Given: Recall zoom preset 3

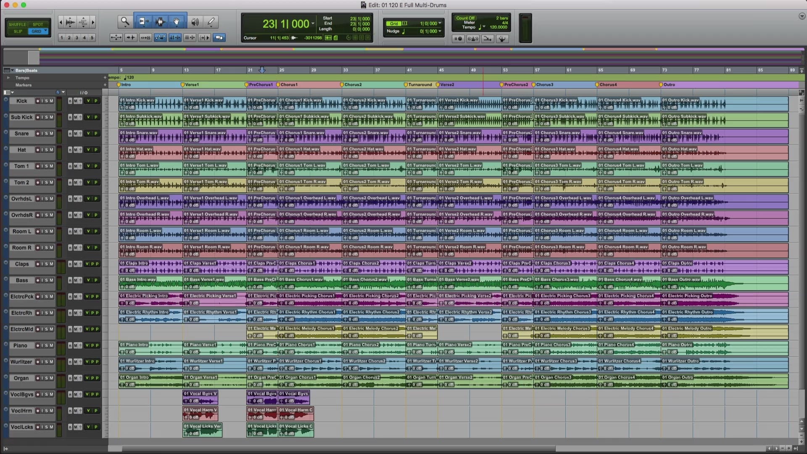Looking at the screenshot, I should [x=77, y=37].
